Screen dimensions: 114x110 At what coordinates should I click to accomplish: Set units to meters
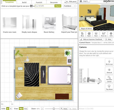(x=8, y=109)
